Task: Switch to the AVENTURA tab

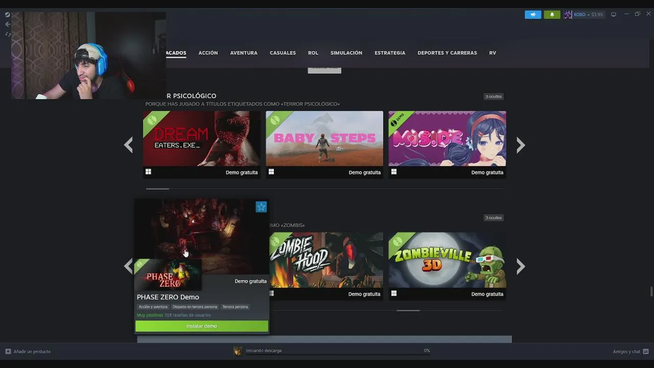Action: point(244,53)
